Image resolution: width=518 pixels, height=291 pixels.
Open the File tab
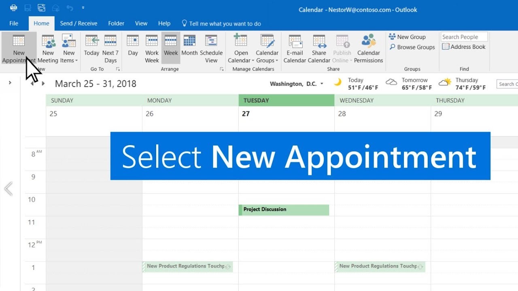(x=14, y=23)
